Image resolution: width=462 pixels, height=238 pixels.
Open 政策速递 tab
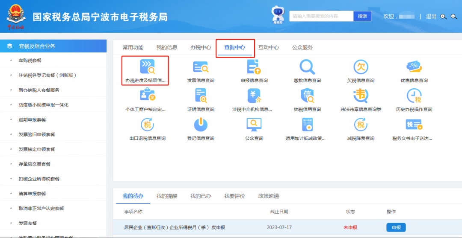pos(269,196)
